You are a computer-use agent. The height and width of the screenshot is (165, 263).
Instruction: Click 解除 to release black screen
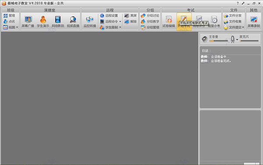point(131,21)
